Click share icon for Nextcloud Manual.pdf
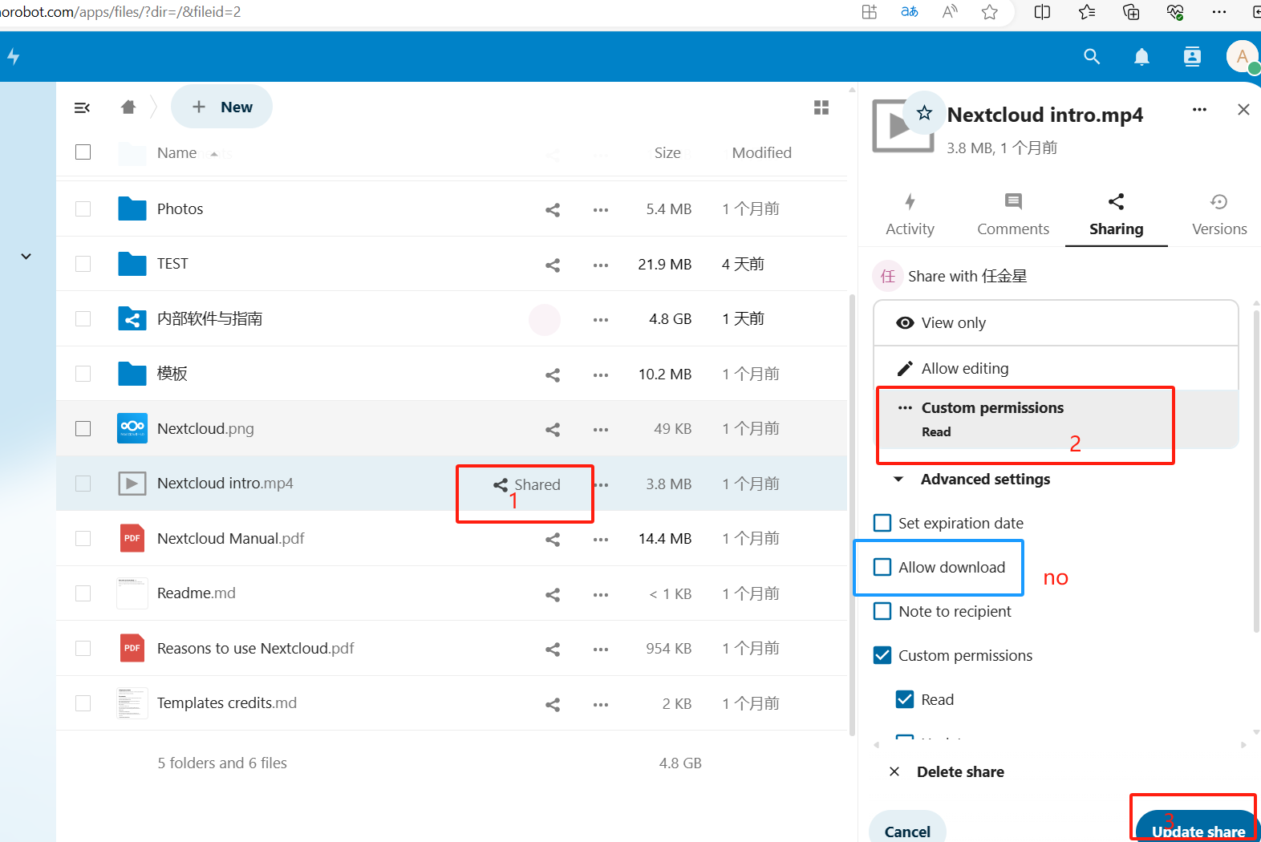Image resolution: width=1261 pixels, height=842 pixels. point(553,539)
